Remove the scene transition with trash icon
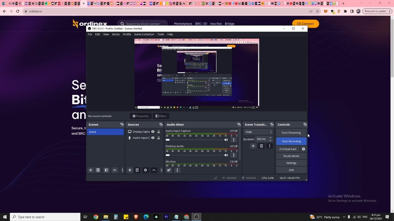 point(261,146)
